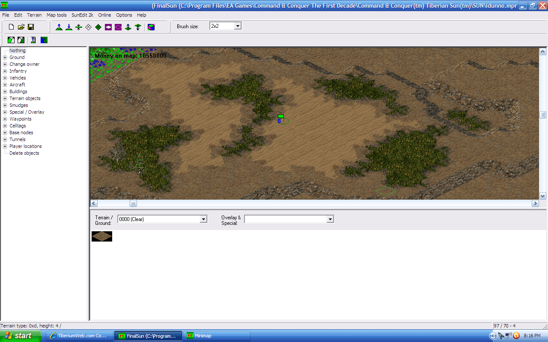The height and width of the screenshot is (342, 548).
Task: Select the raise single tile tool, up arrow
Action: 128,27
